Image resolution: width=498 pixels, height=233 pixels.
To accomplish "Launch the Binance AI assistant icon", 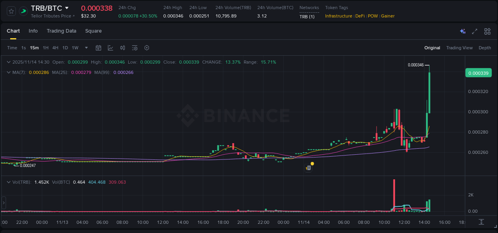I will [x=462, y=31].
